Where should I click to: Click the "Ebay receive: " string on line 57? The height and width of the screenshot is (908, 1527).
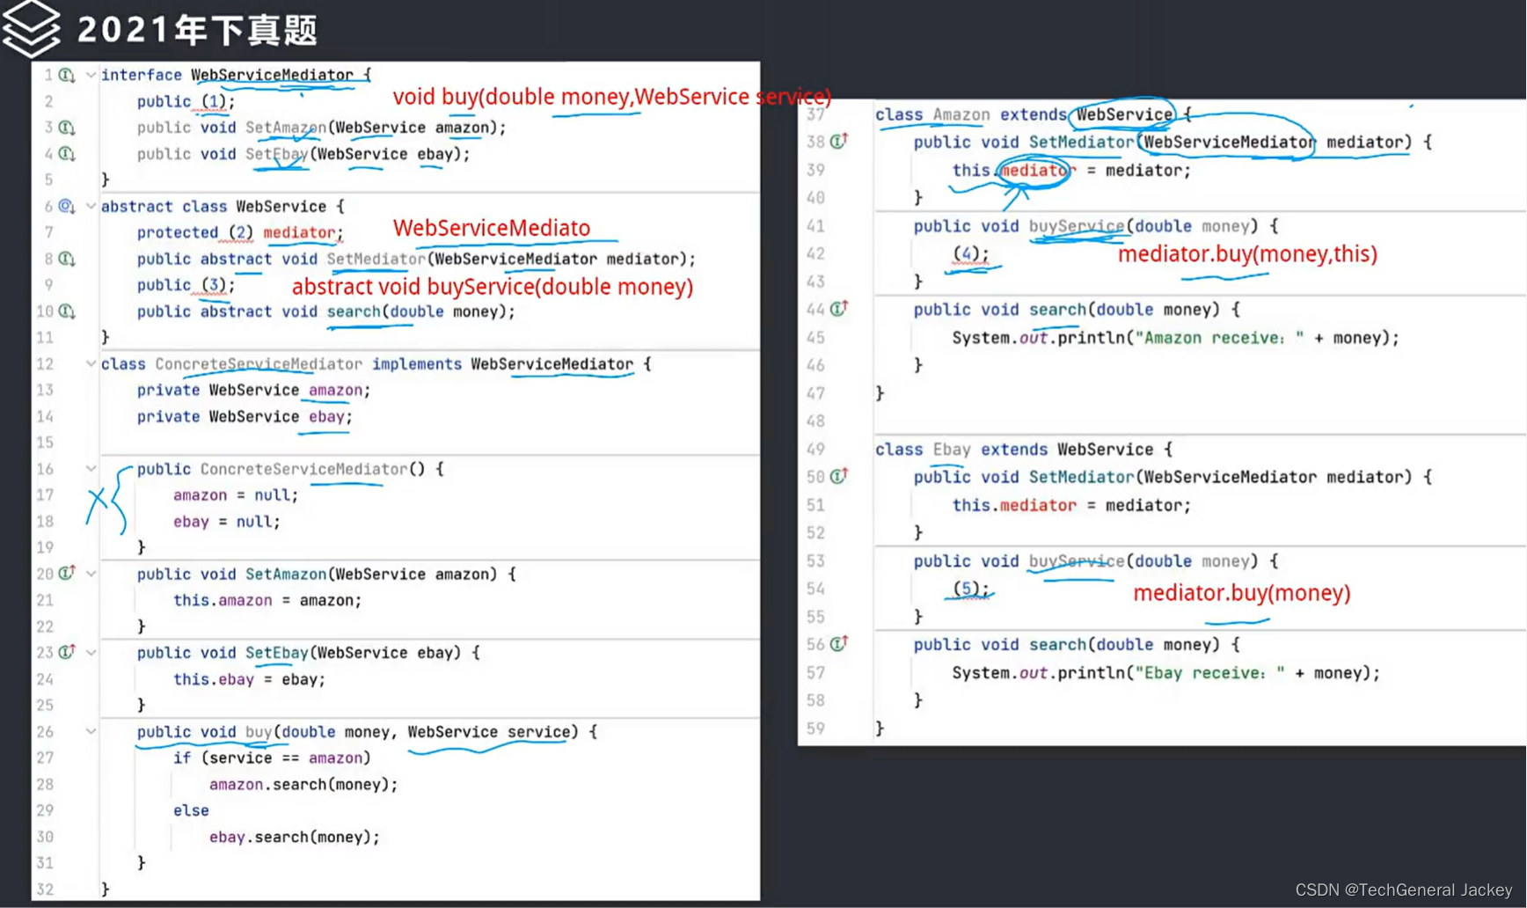pos(1209,673)
